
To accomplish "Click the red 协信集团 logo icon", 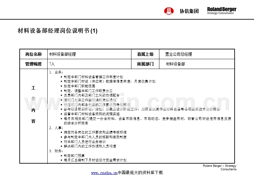I will click(x=169, y=11).
